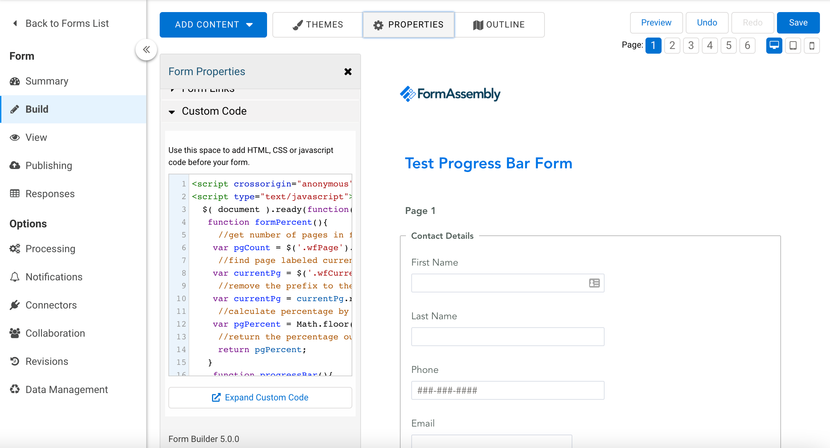This screenshot has width=830, height=448.
Task: Switch to the Outline tab
Action: tap(499, 25)
